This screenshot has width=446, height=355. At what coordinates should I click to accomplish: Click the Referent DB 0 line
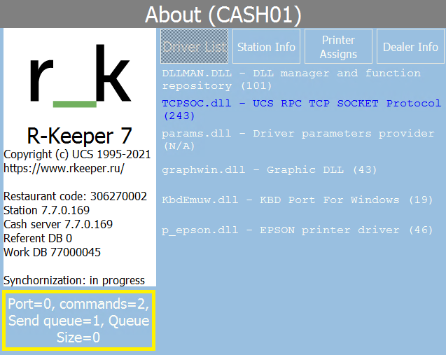point(38,238)
